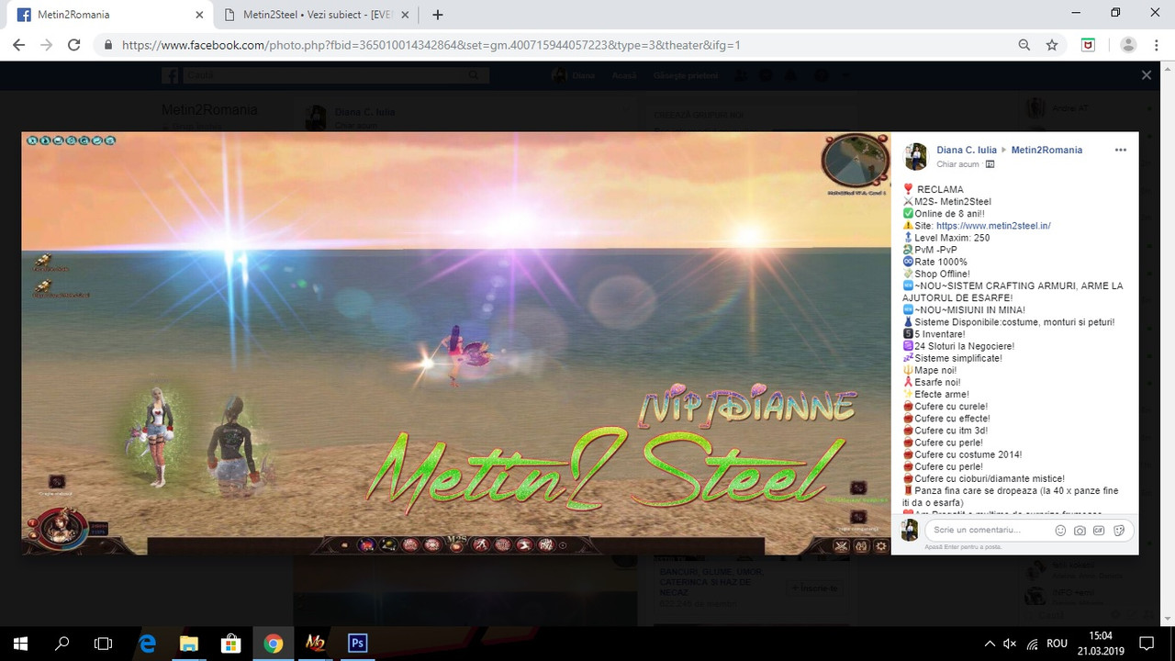Attach a photo using the camera icon
Viewport: 1175px width, 661px height.
point(1080,530)
